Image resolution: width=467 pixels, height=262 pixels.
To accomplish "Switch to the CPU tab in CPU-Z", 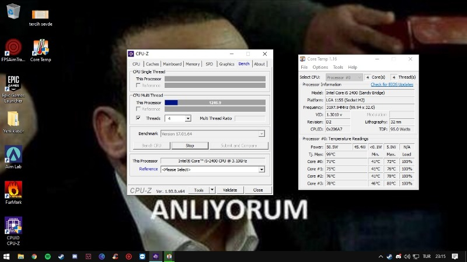I will point(136,64).
